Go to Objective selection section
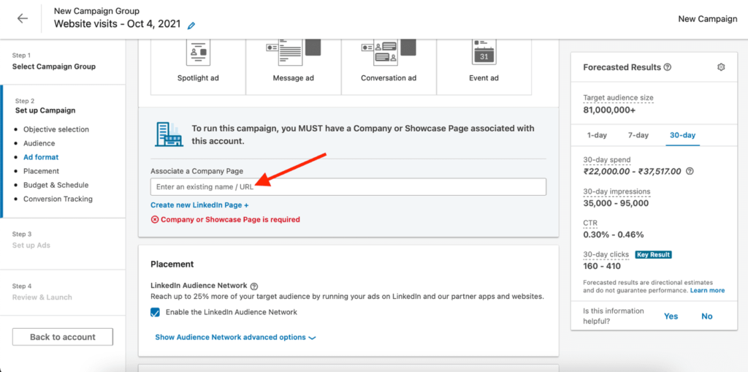Viewport: 748px width, 372px height. (x=56, y=129)
